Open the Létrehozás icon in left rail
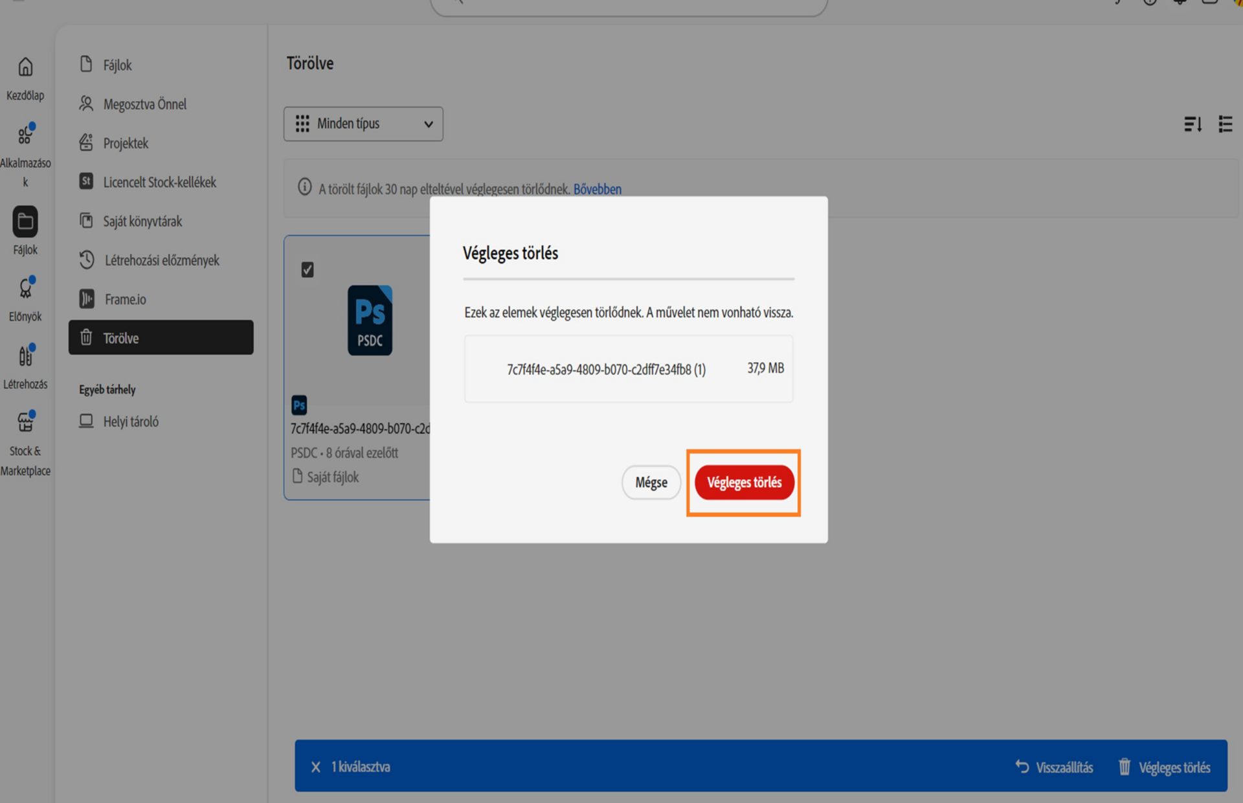Image resolution: width=1243 pixels, height=803 pixels. pyautogui.click(x=25, y=356)
